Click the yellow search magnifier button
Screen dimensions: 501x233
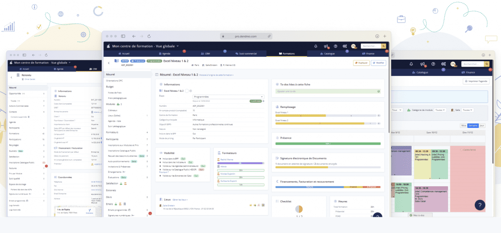pos(384,46)
